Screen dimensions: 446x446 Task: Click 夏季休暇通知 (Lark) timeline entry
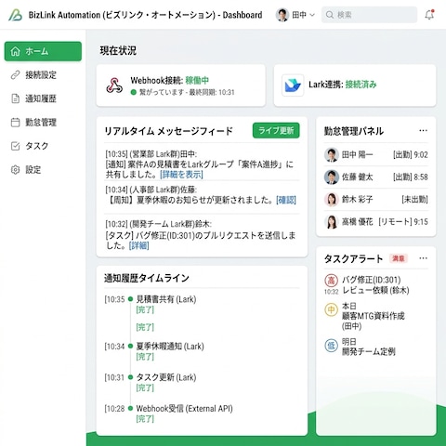point(170,347)
